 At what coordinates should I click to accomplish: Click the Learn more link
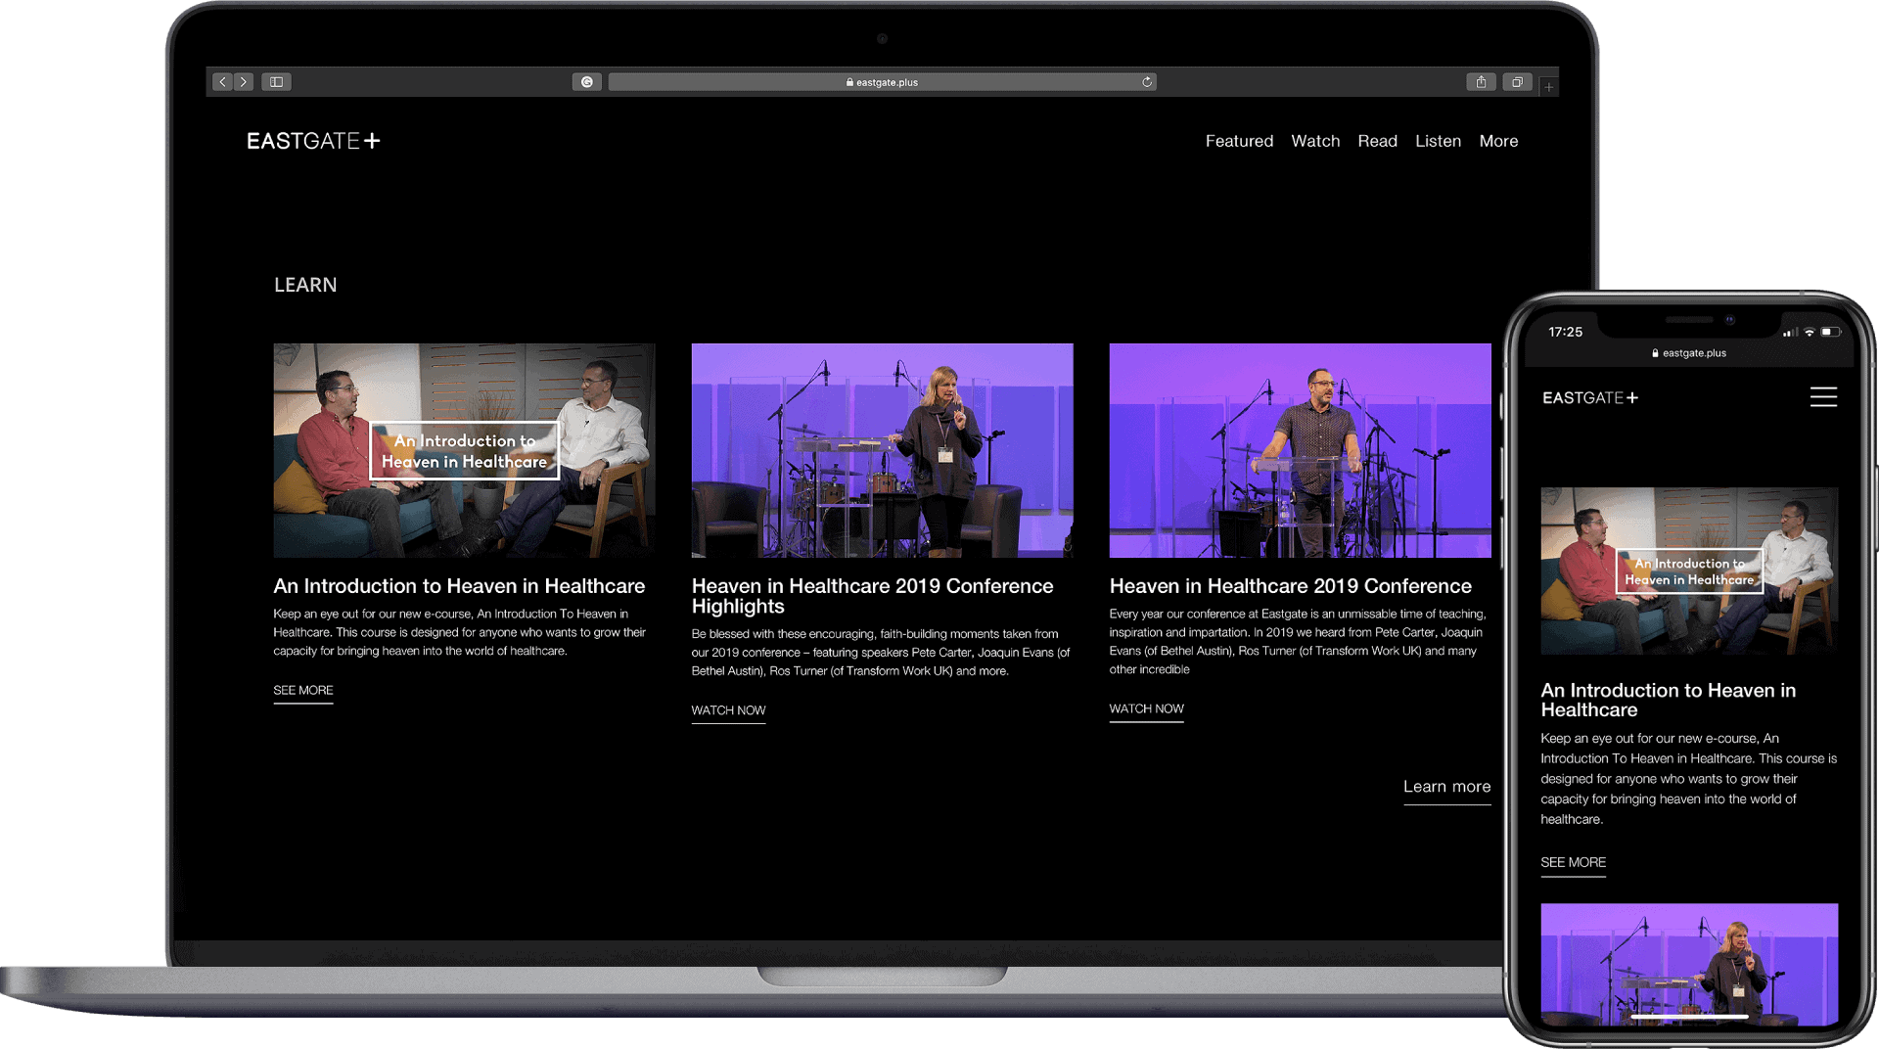click(1446, 788)
